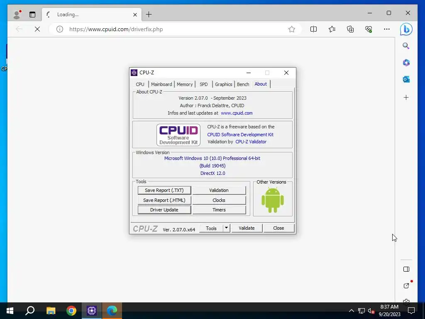Show hidden system tray icons
This screenshot has height=319, width=425.
pos(351,311)
